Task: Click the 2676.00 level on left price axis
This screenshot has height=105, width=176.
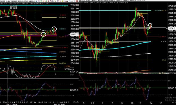Action: coord(74,26)
